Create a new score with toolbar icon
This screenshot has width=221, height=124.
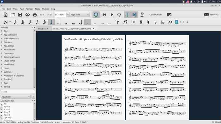coord(6,14)
